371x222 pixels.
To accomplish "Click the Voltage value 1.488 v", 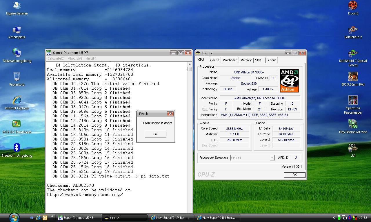I will (x=268, y=89).
